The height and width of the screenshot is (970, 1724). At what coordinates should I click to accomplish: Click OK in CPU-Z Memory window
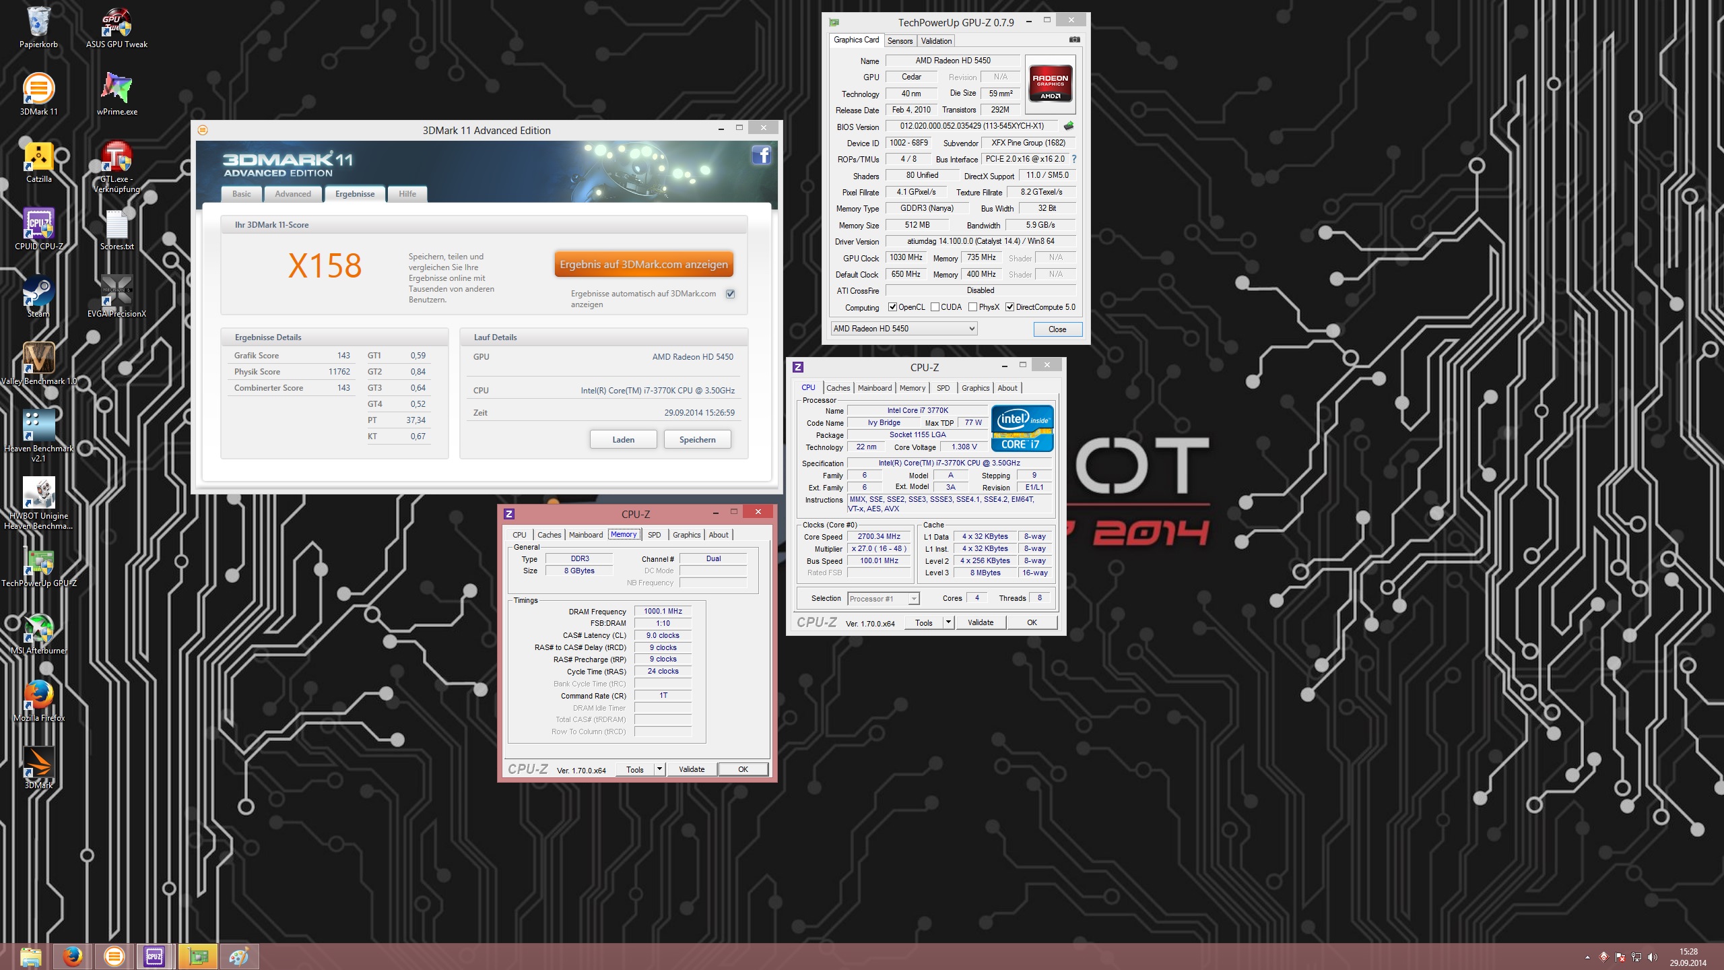tap(743, 769)
